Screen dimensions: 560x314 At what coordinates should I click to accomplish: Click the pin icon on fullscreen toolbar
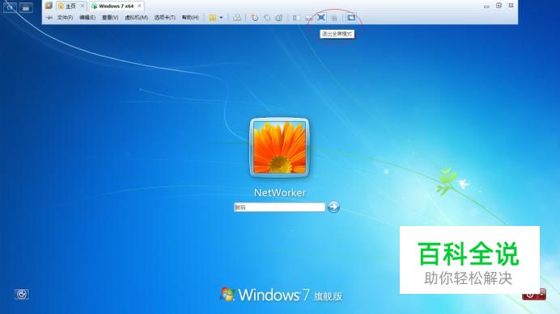(49, 18)
